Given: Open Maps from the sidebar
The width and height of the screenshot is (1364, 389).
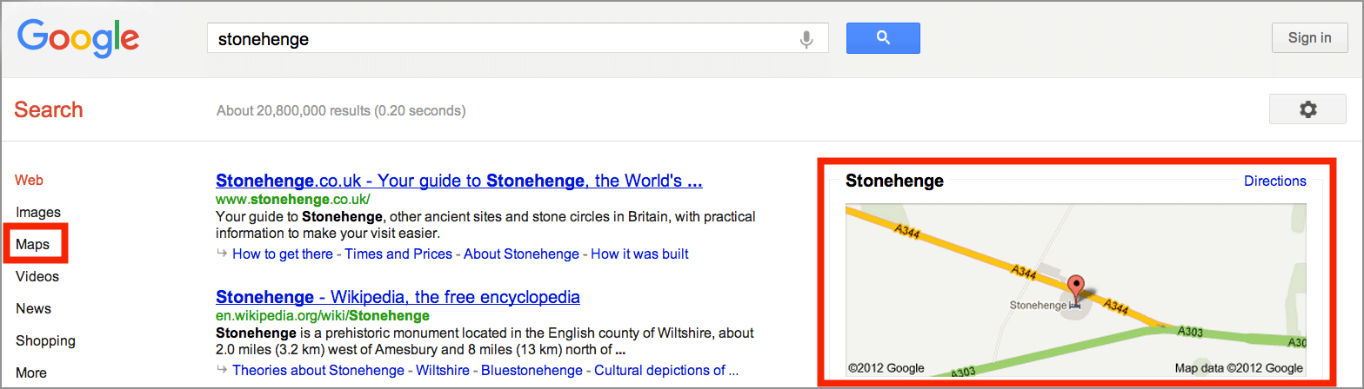Looking at the screenshot, I should 33,245.
